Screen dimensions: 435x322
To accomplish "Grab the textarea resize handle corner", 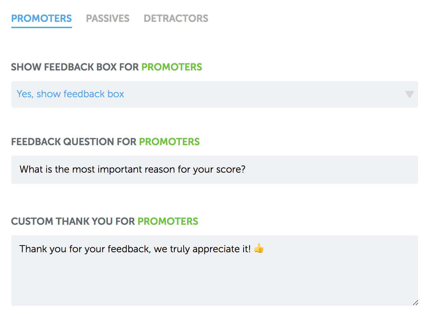I will tap(415, 303).
